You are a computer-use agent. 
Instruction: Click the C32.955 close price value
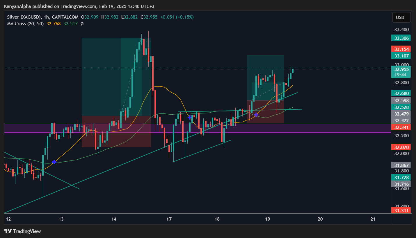(x=149, y=17)
